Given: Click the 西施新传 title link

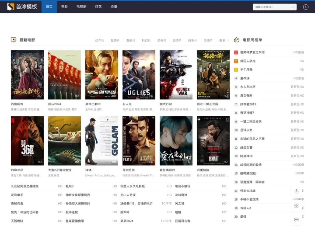Looking at the screenshot, I should point(17,104).
